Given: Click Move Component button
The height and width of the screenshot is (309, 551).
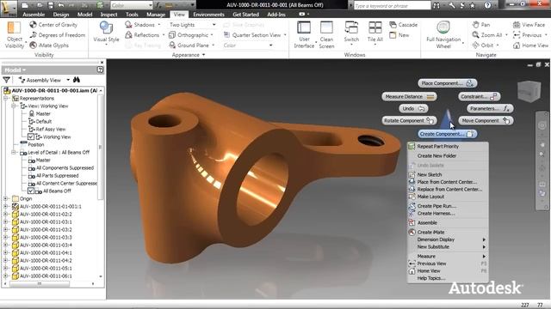Looking at the screenshot, I should [486, 120].
